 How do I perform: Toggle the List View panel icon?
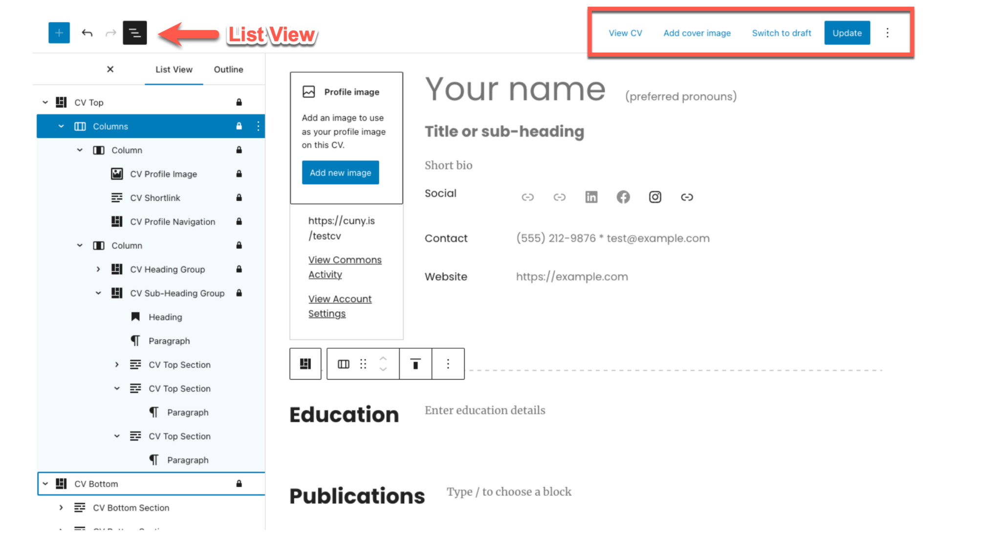click(134, 33)
